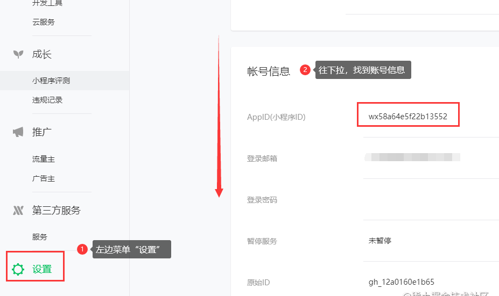Image resolution: width=499 pixels, height=296 pixels.
Task: Click the 成长 leaf icon
Action: [x=18, y=54]
